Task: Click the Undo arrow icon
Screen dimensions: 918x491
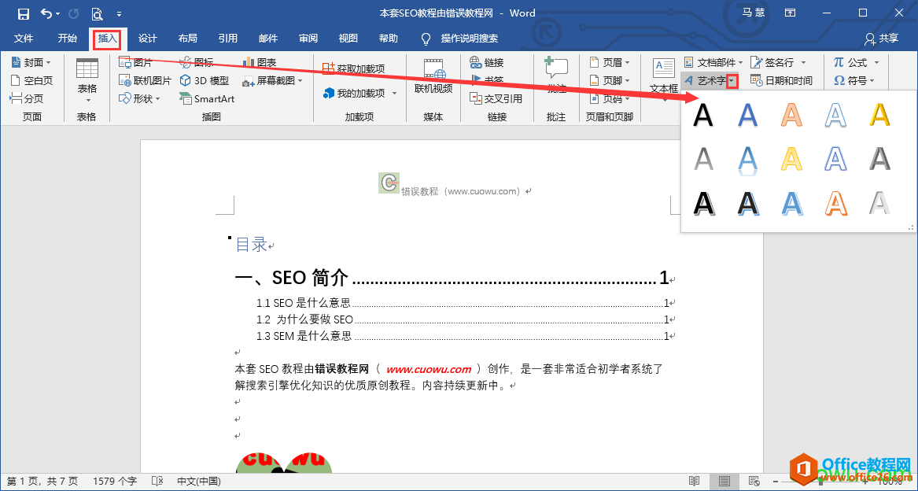Action: pos(46,13)
